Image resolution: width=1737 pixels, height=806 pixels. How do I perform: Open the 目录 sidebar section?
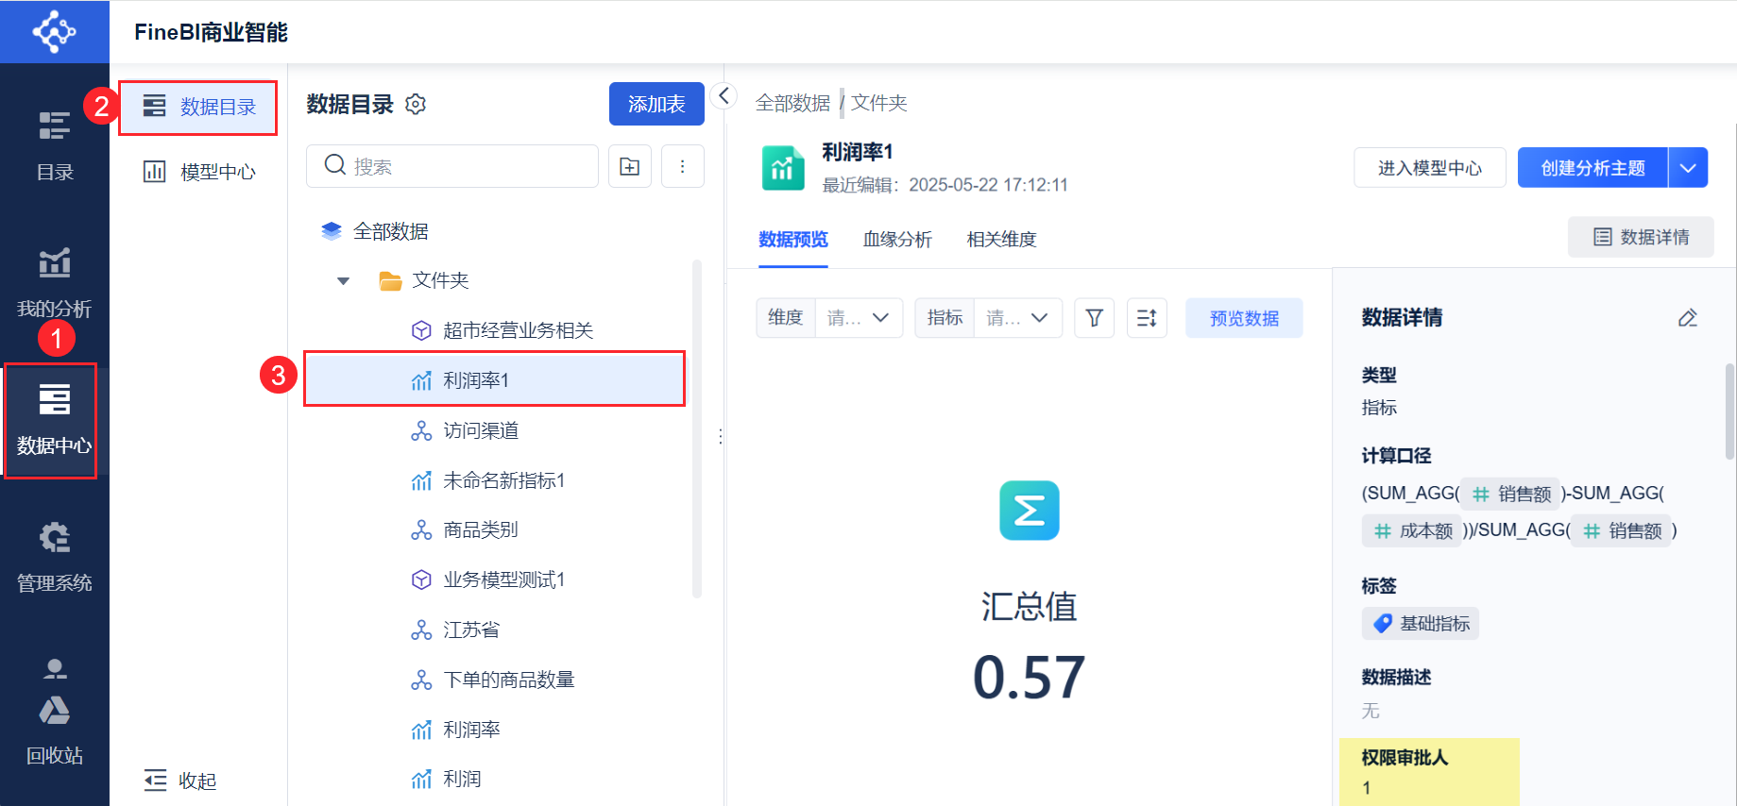click(55, 146)
